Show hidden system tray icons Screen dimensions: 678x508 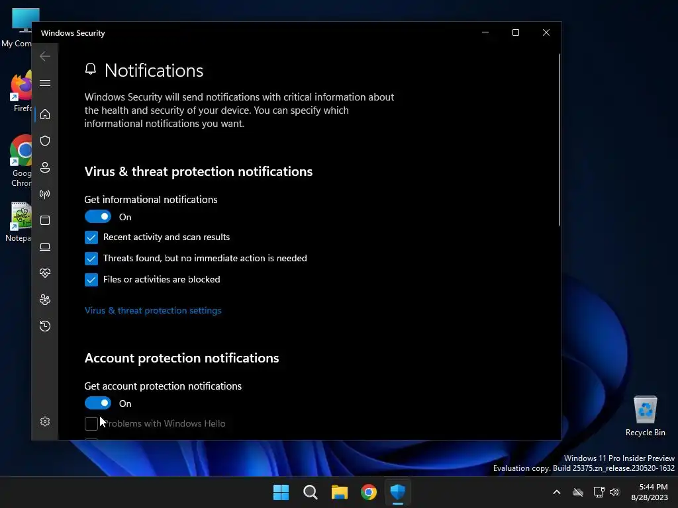[x=557, y=492]
